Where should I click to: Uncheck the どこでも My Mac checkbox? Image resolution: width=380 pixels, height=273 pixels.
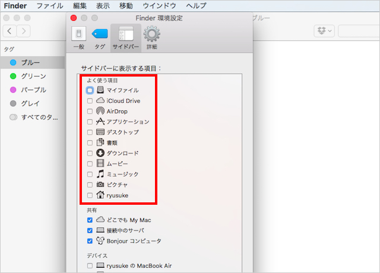pyautogui.click(x=90, y=220)
